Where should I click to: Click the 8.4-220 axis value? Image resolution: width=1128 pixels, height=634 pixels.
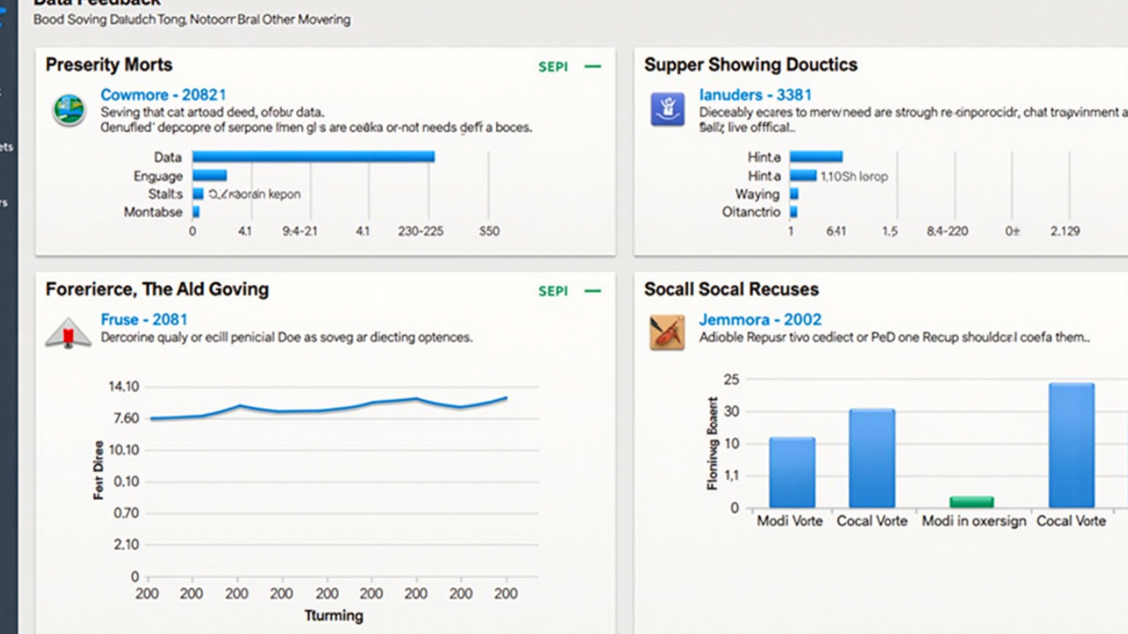(x=947, y=232)
